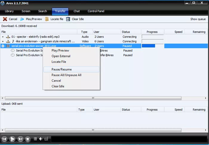
Task: Select Clear Idle in the context menu
Action: [x=71, y=86]
